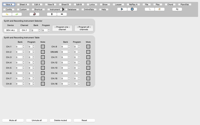Image resolution: width=200 pixels, height=125 pixels.
Task: Adjust the selector Bank stepper arrows
Action: 39,30
